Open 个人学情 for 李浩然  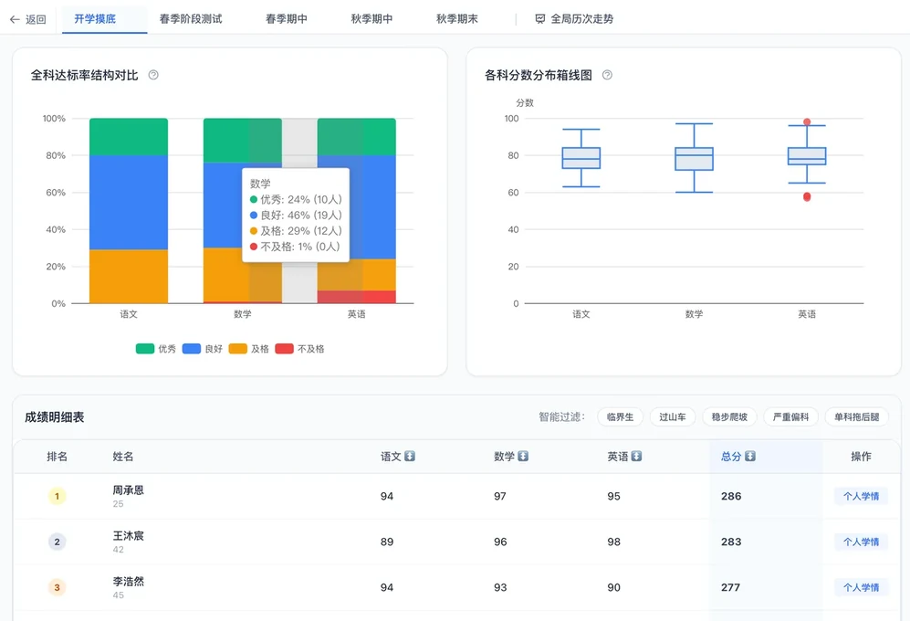(x=861, y=587)
